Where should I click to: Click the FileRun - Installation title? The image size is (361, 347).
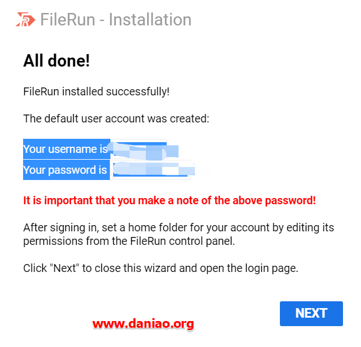coord(116,19)
